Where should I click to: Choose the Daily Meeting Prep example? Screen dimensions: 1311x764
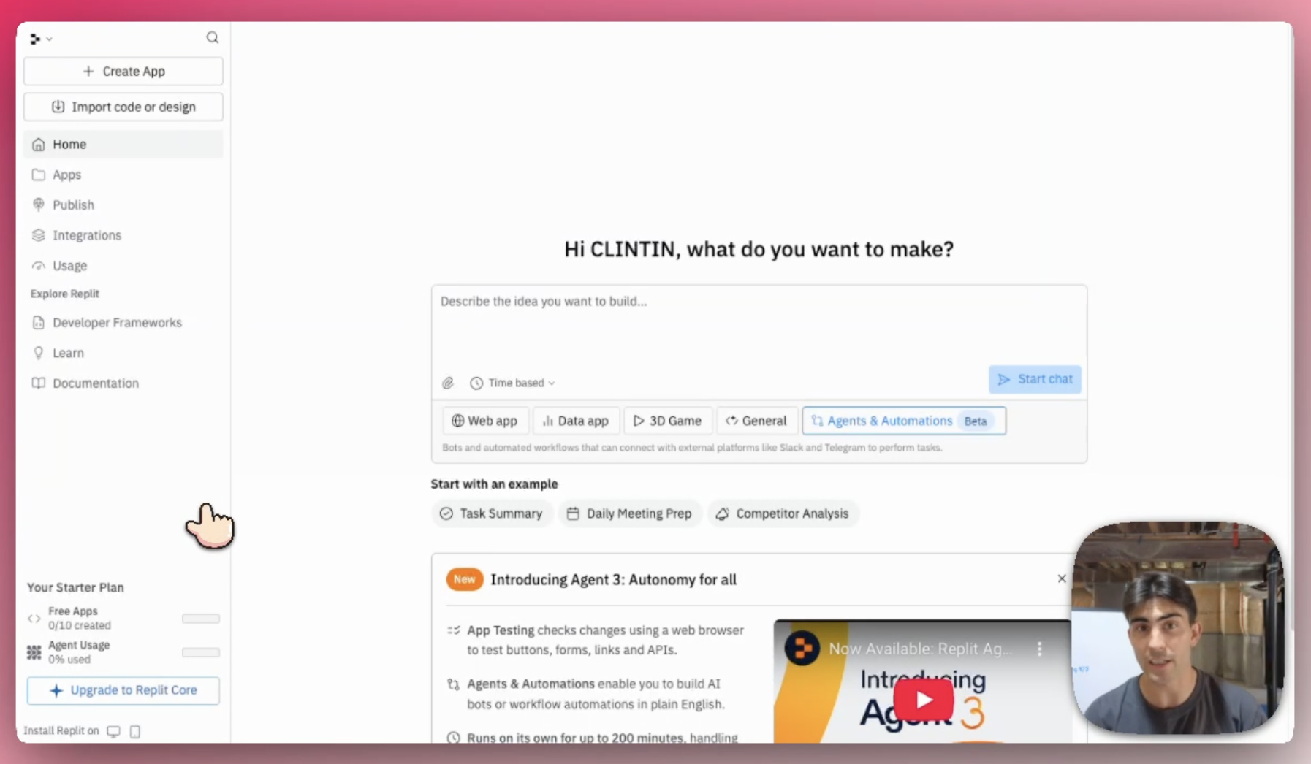tap(629, 513)
